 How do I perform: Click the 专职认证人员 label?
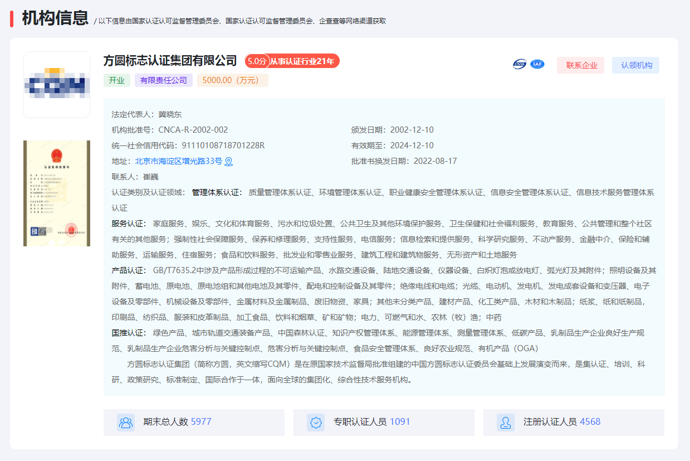pos(360,422)
